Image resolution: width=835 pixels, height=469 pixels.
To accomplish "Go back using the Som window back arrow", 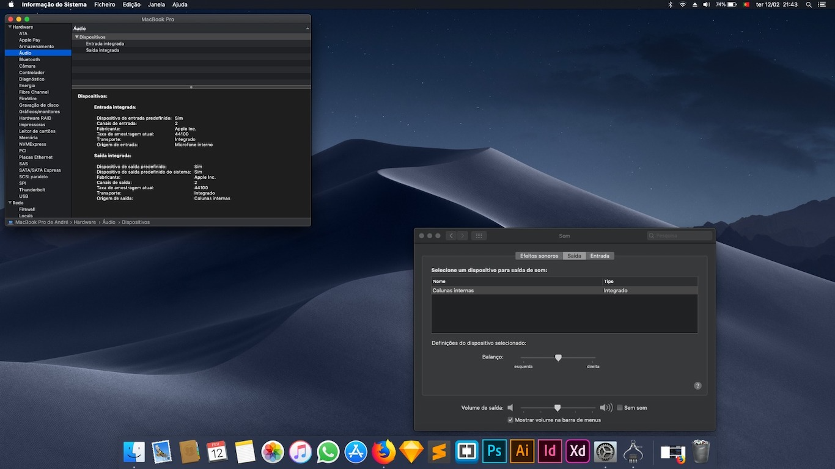I will 452,236.
